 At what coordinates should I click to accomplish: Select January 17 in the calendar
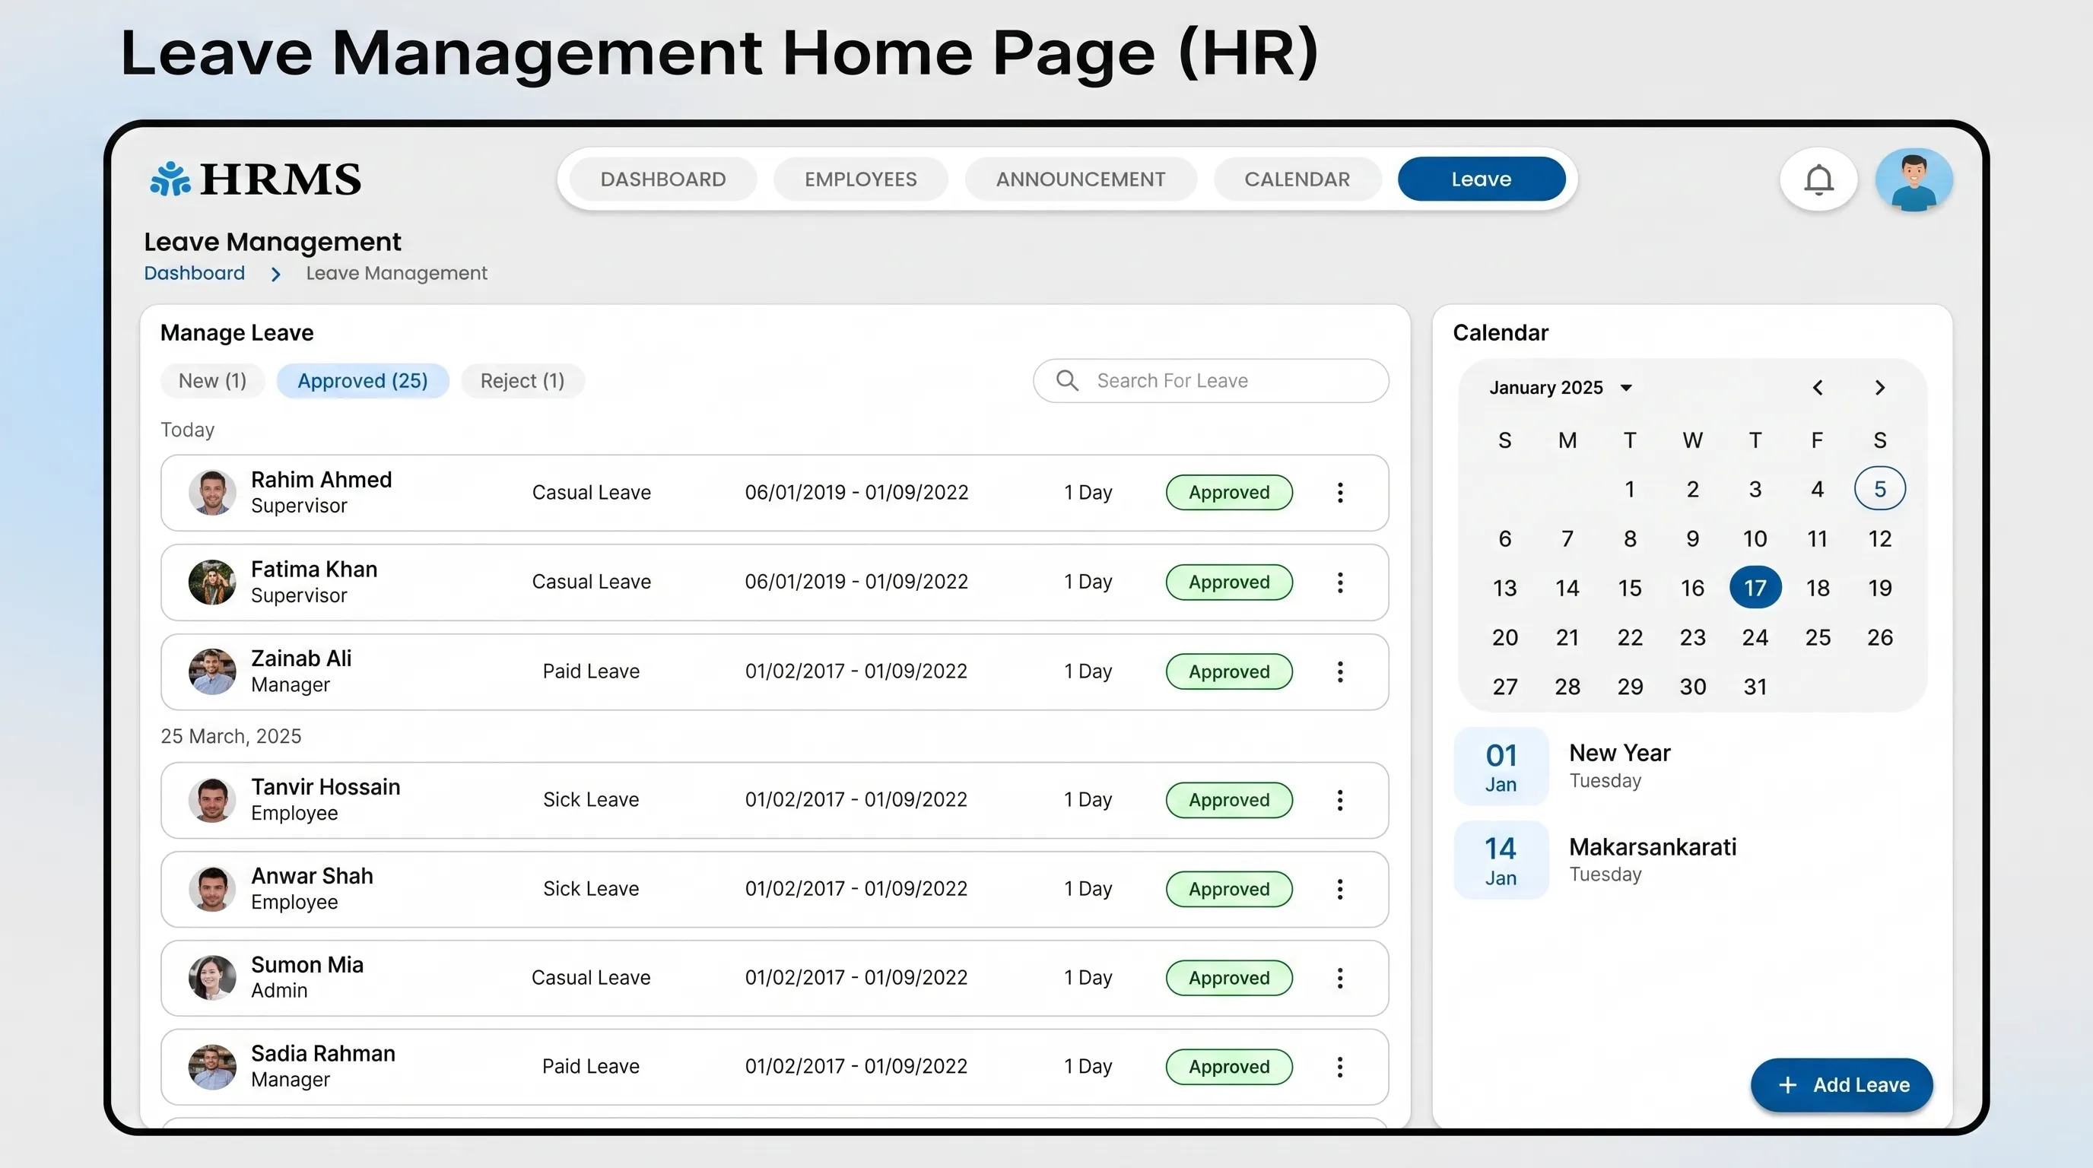point(1755,587)
